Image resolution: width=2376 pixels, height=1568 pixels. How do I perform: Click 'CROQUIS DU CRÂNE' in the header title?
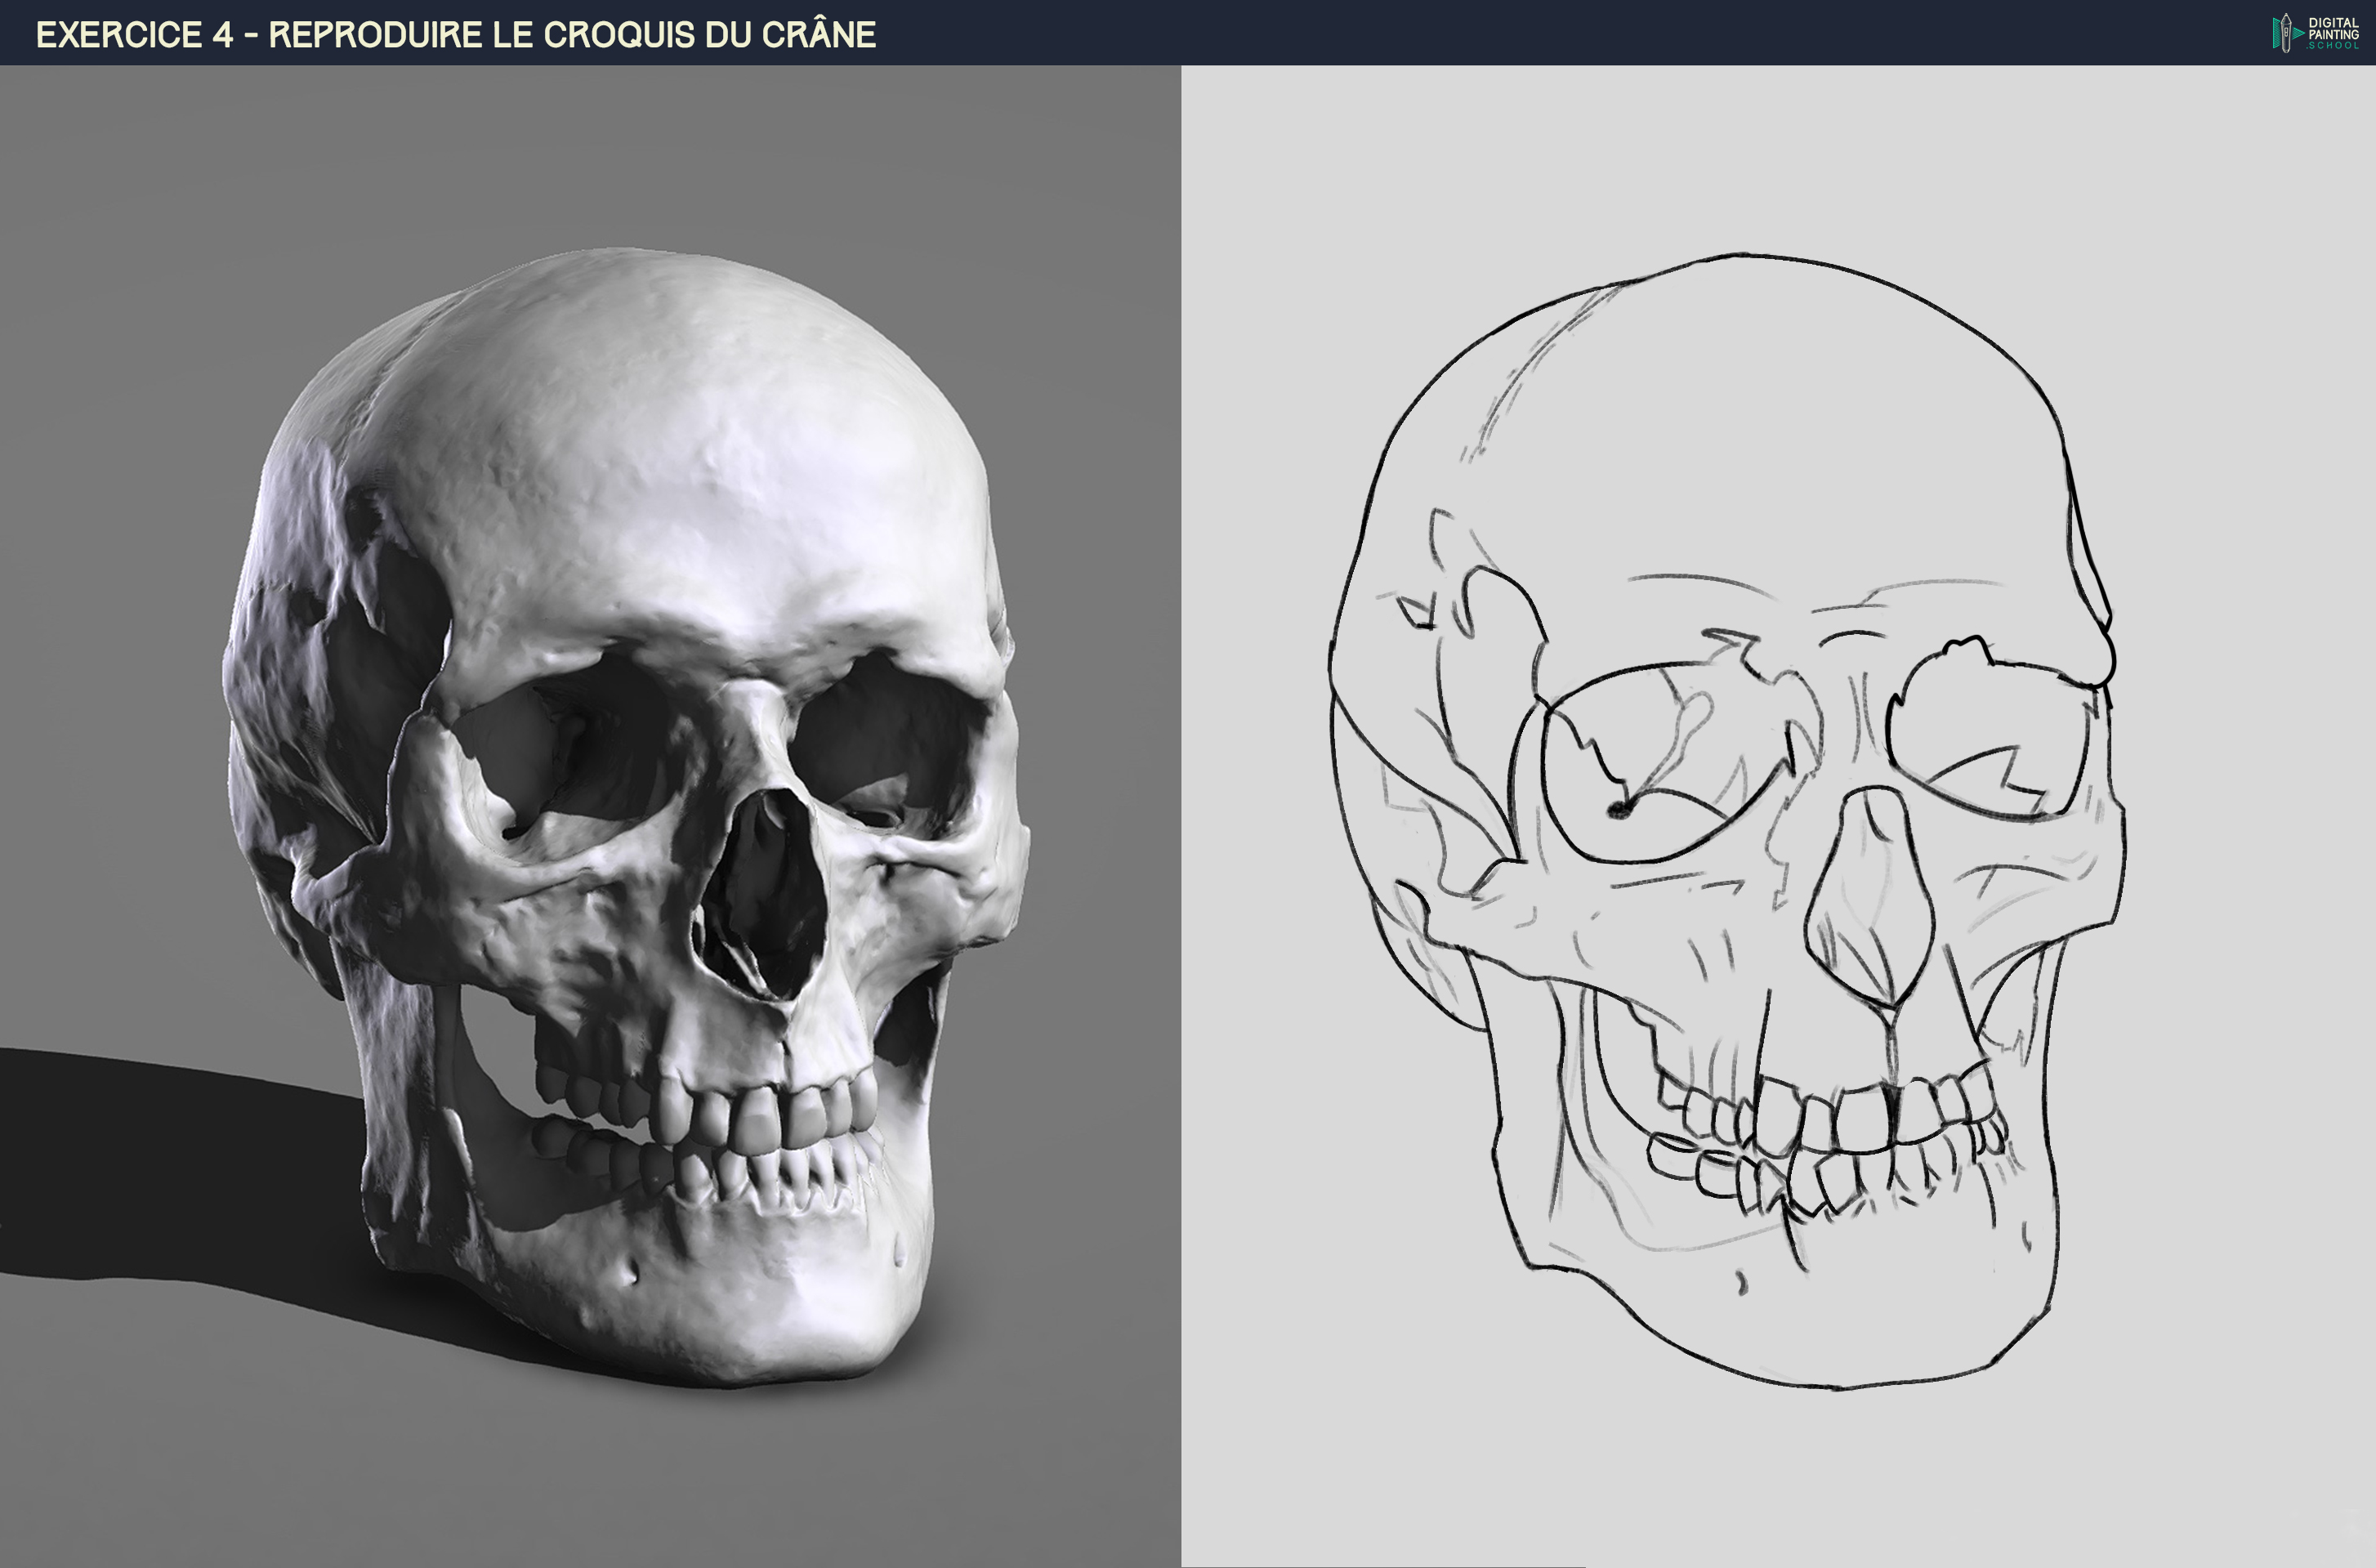click(x=709, y=35)
